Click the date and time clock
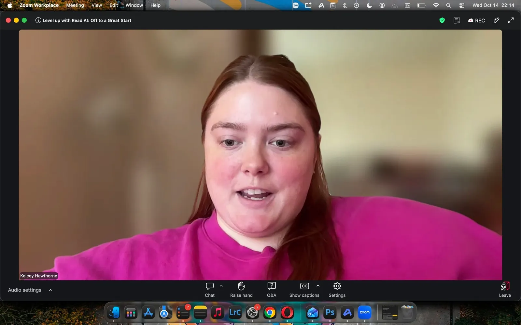The image size is (521, 325). [493, 5]
